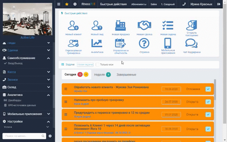Check complete box for Позвонить А Клиент task
This screenshot has width=227, height=142.
(x=208, y=129)
